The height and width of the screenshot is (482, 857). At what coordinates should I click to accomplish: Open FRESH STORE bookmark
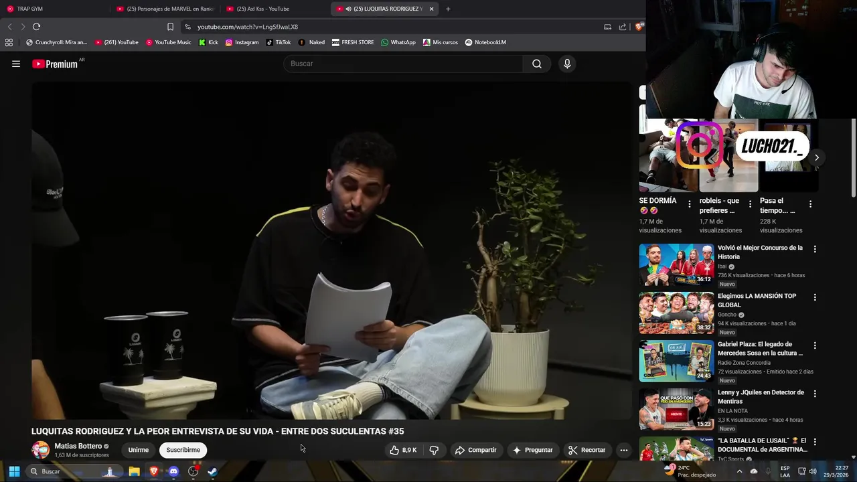(353, 42)
